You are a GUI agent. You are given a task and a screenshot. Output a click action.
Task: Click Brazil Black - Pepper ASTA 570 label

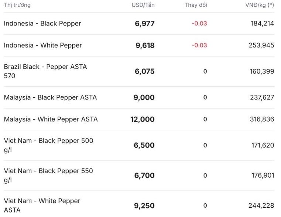[x=45, y=71]
